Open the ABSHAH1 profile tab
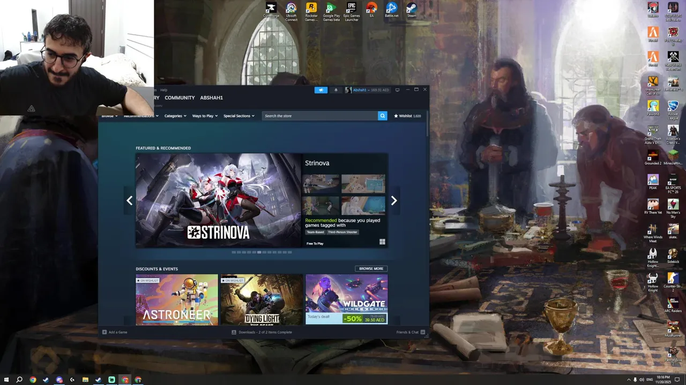The width and height of the screenshot is (686, 385). click(211, 98)
